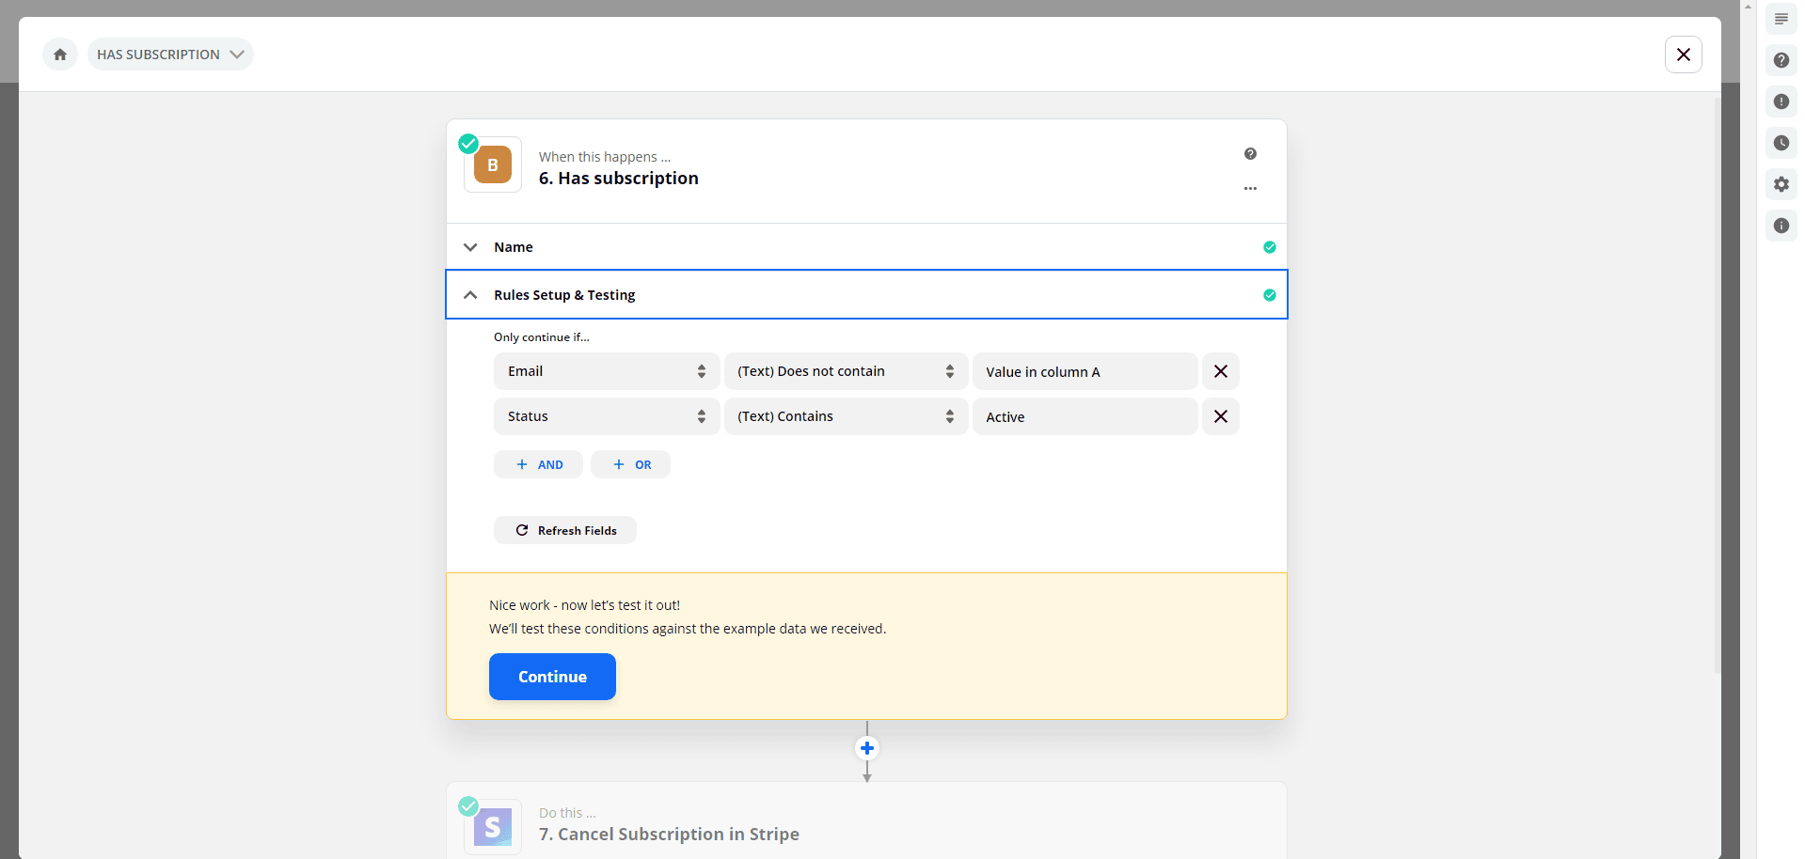
Task: Add an OR condition
Action: click(630, 464)
